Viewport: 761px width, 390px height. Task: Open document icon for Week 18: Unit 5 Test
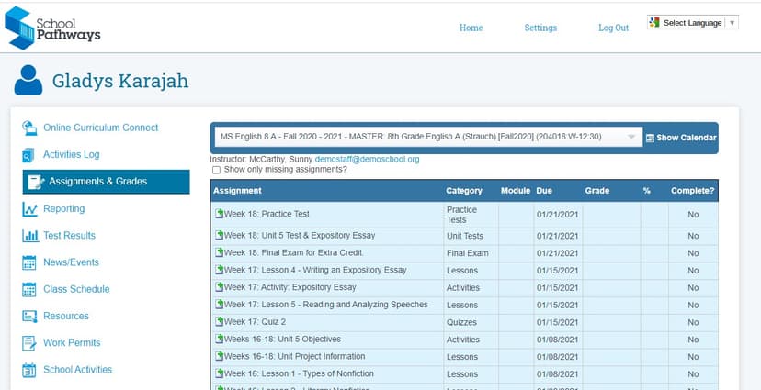pos(219,235)
